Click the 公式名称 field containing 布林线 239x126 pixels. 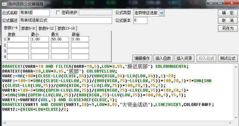coord(34,13)
